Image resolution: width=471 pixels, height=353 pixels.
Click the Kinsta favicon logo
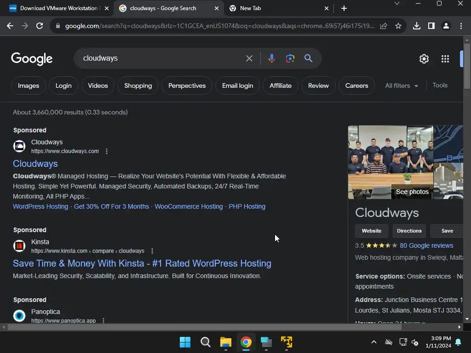(19, 246)
